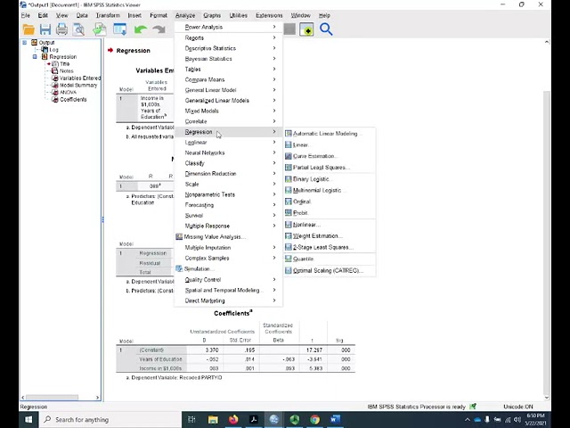Click the gray Redo arrow
This screenshot has height=428, width=570.
pyautogui.click(x=159, y=29)
